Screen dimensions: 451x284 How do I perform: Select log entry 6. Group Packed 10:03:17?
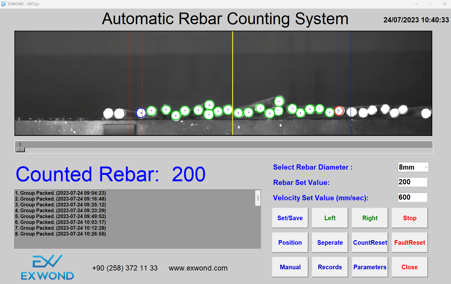(60, 222)
